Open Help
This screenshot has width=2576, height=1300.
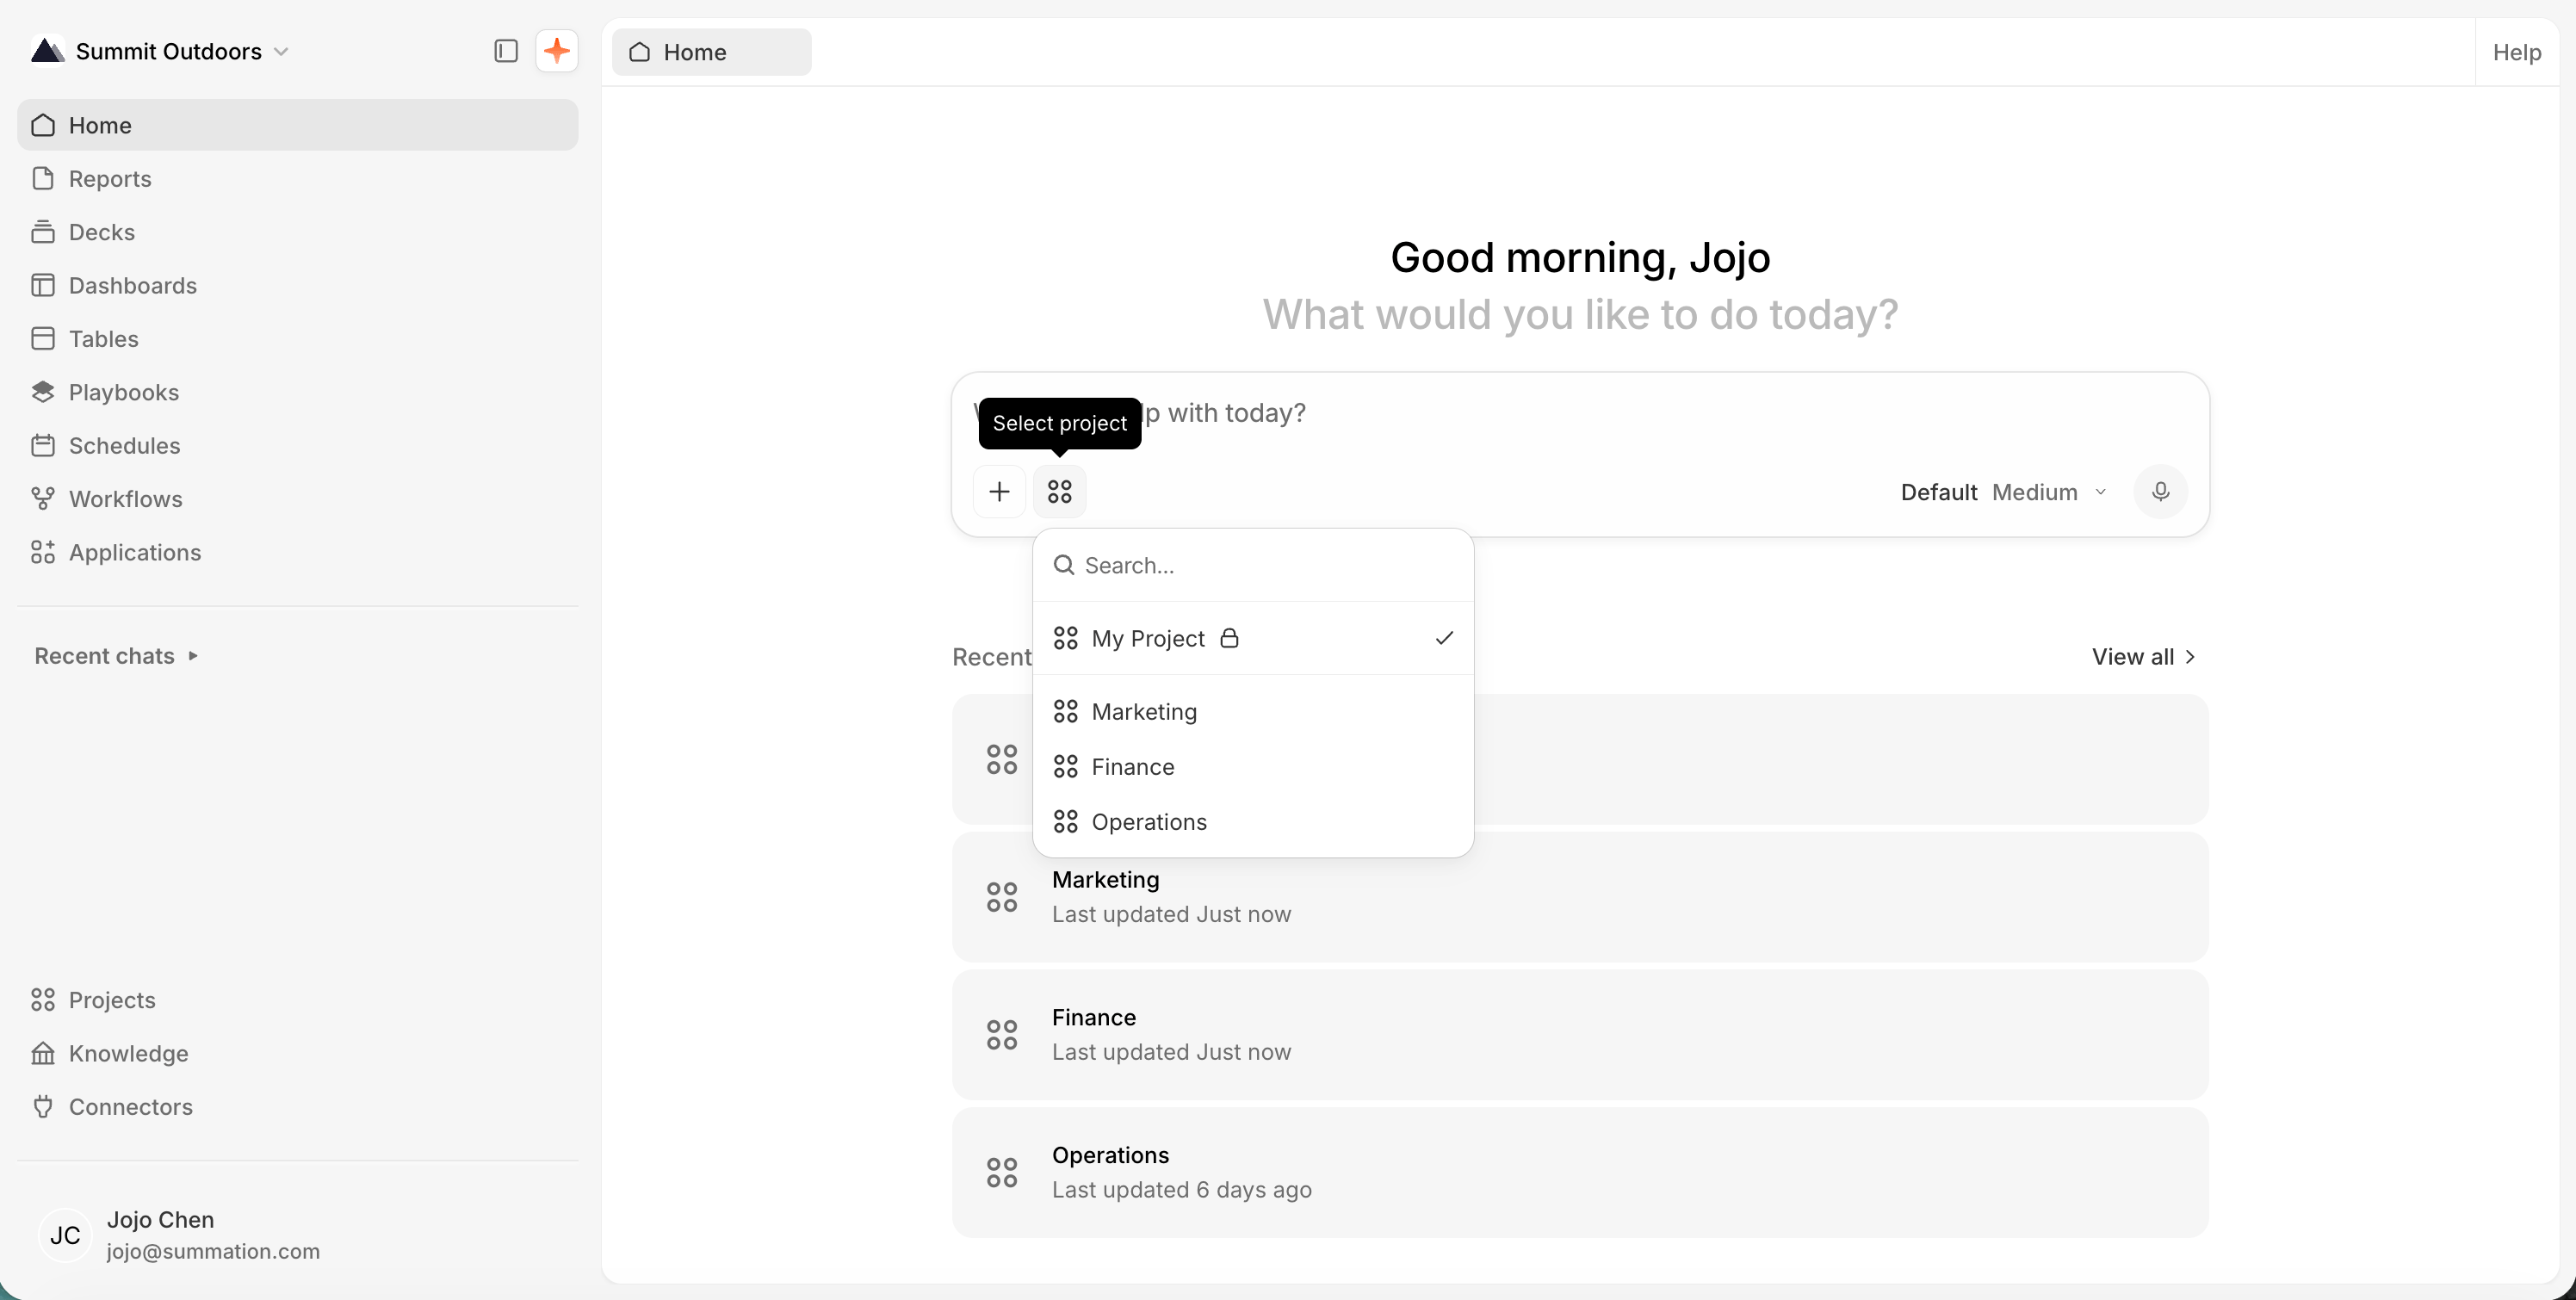(2516, 52)
